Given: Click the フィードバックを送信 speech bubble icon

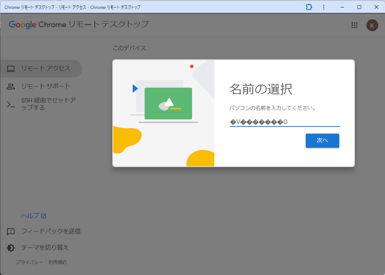Looking at the screenshot, I should 10,231.
